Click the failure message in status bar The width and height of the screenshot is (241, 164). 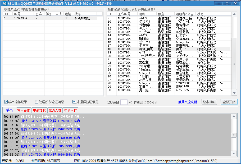coord(145,161)
